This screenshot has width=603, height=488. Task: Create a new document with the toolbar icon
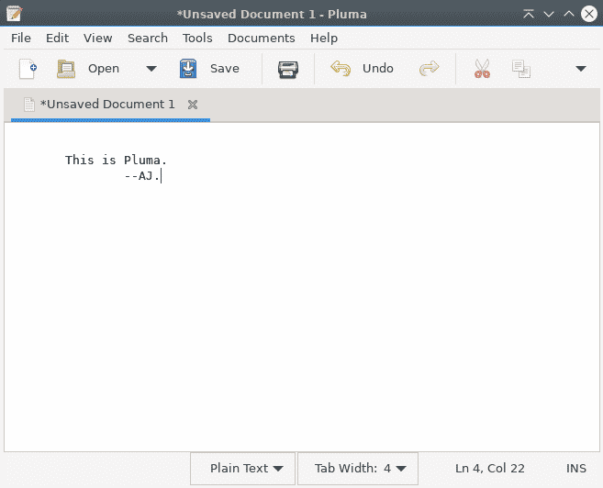tap(28, 69)
